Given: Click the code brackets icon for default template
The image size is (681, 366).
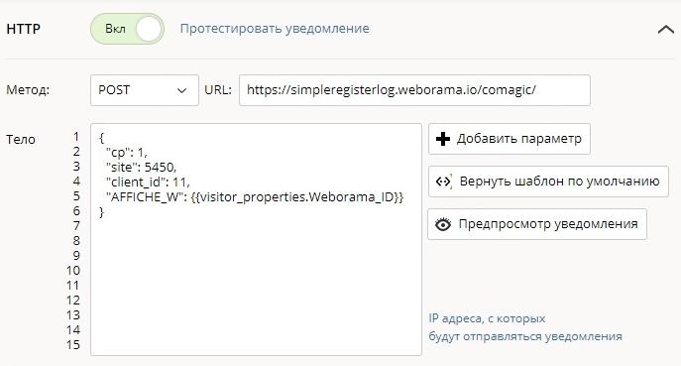Looking at the screenshot, I should (444, 182).
